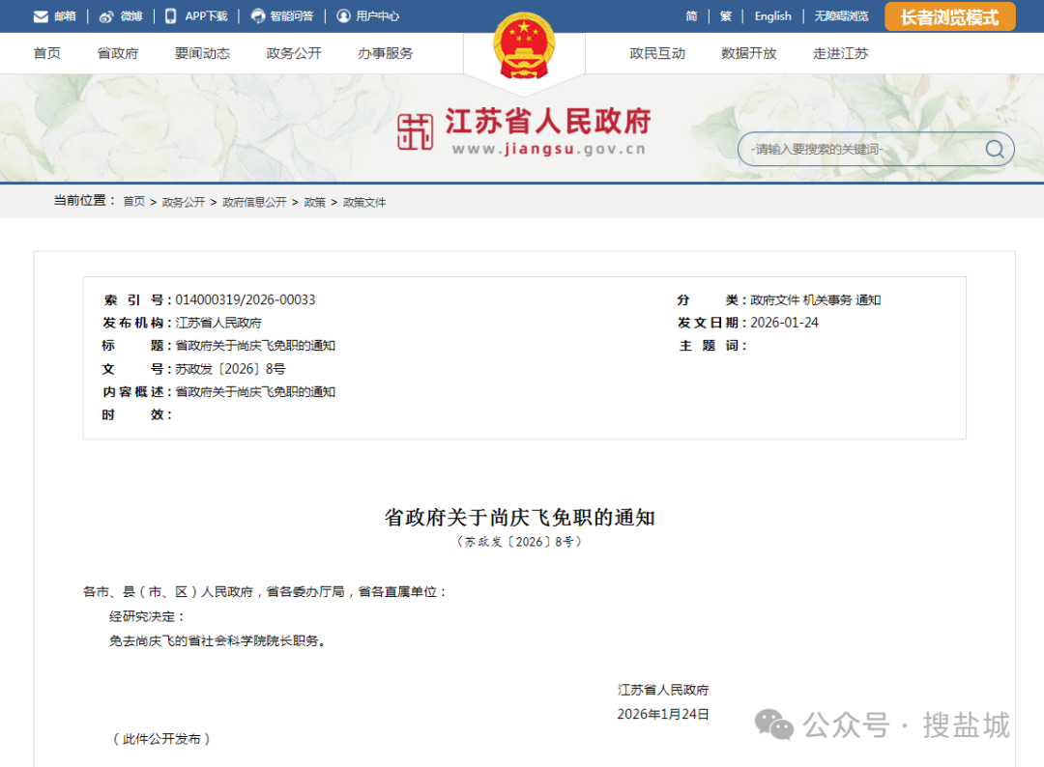Viewport: 1044px width, 767px height.
Task: Open the 微博 Weibo icon
Action: (x=106, y=16)
